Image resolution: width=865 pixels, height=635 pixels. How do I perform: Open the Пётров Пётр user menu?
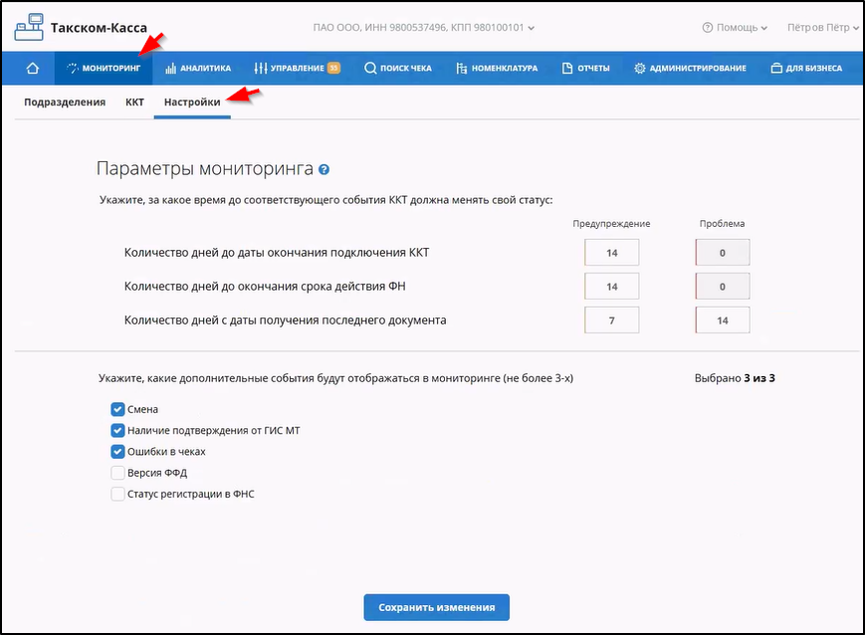[823, 28]
